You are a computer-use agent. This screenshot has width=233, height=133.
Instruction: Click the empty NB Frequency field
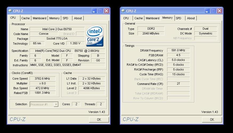coord(206,38)
